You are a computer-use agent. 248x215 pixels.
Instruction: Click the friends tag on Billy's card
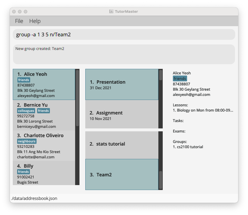pyautogui.click(x=24, y=172)
